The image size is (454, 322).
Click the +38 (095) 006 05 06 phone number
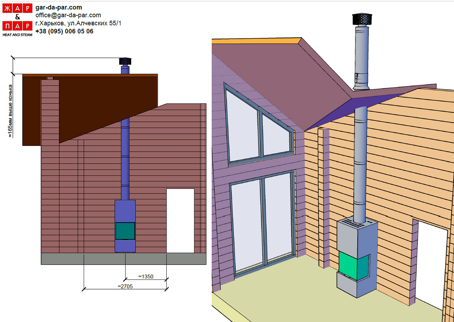(x=64, y=31)
